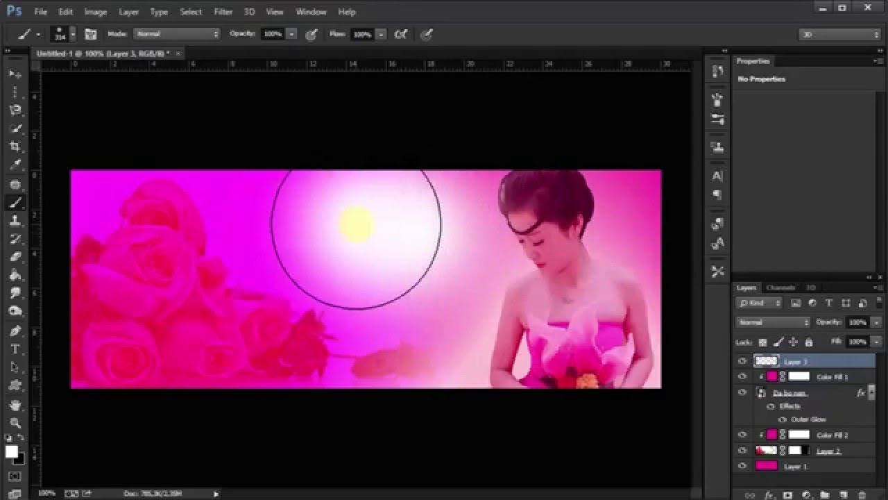Image resolution: width=888 pixels, height=500 pixels.
Task: Open the Filter menu
Action: (x=223, y=12)
